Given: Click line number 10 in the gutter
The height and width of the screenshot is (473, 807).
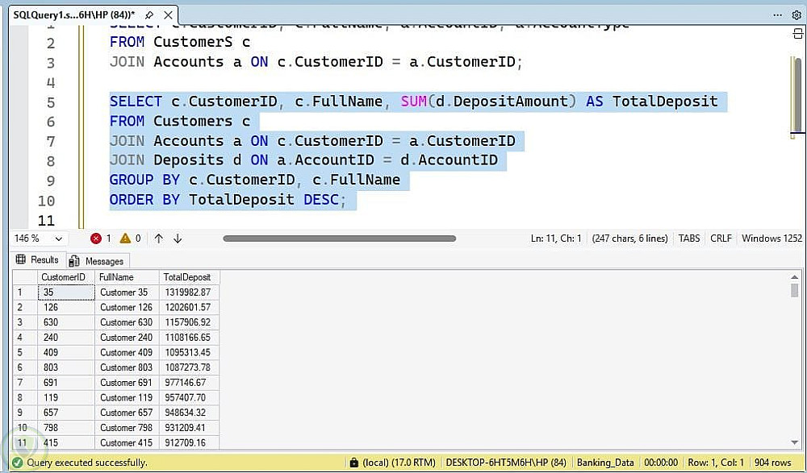Looking at the screenshot, I should pyautogui.click(x=46, y=201).
